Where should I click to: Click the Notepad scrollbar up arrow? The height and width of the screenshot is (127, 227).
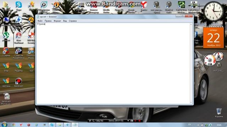pos(191,24)
